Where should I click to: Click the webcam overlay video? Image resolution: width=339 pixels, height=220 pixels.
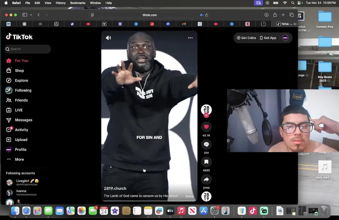283,121
